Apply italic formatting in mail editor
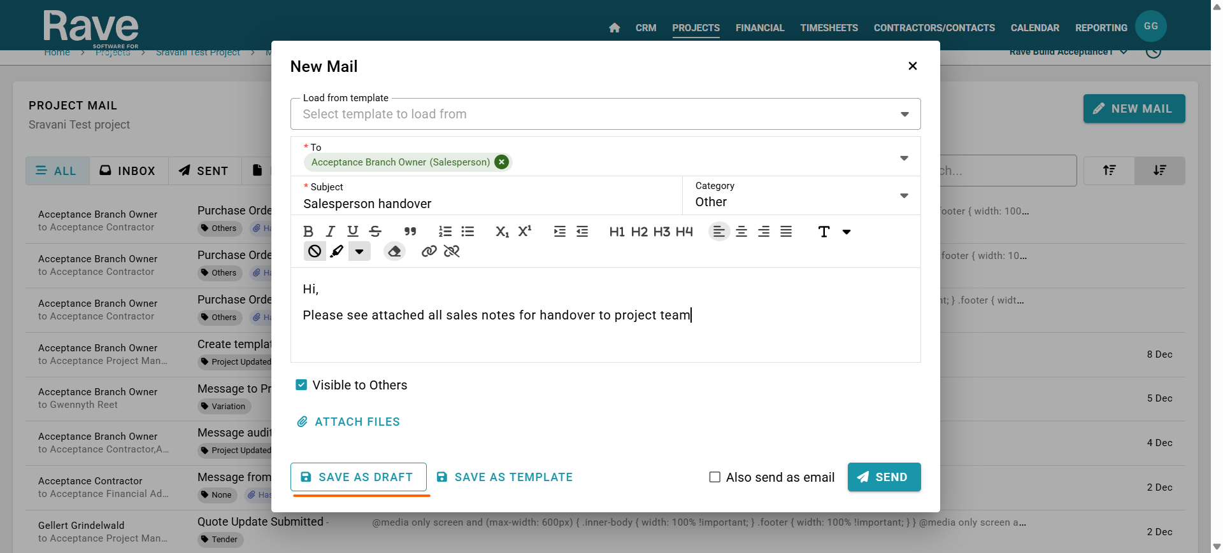This screenshot has width=1223, height=553. coord(331,232)
